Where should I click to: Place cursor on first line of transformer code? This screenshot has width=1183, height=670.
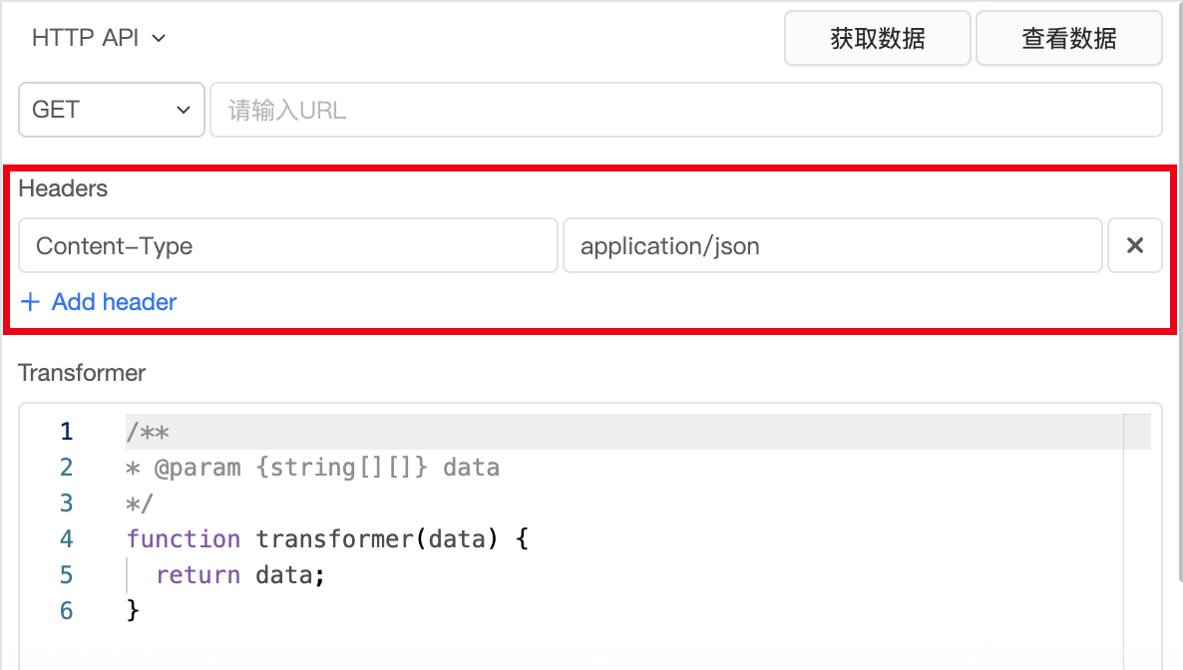(x=148, y=432)
